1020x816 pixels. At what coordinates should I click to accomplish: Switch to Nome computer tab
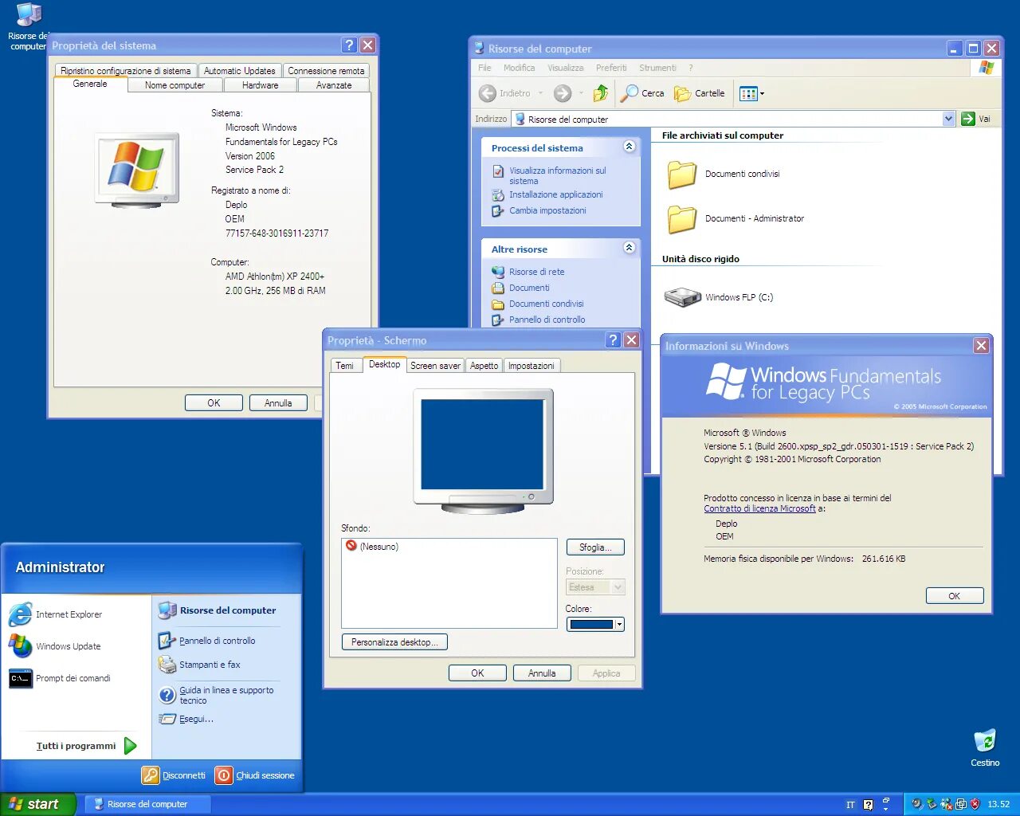[175, 85]
